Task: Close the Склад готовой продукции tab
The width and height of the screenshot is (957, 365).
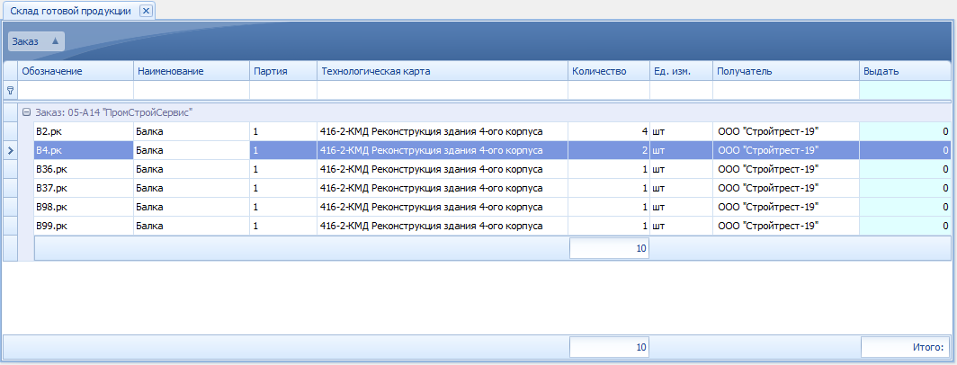Action: [x=146, y=11]
